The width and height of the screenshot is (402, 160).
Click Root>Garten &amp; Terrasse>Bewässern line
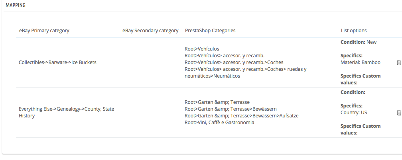tap(231, 109)
